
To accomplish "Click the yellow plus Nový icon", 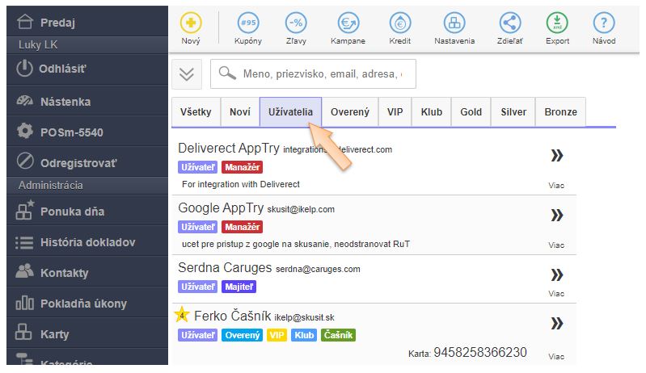I will (x=191, y=24).
